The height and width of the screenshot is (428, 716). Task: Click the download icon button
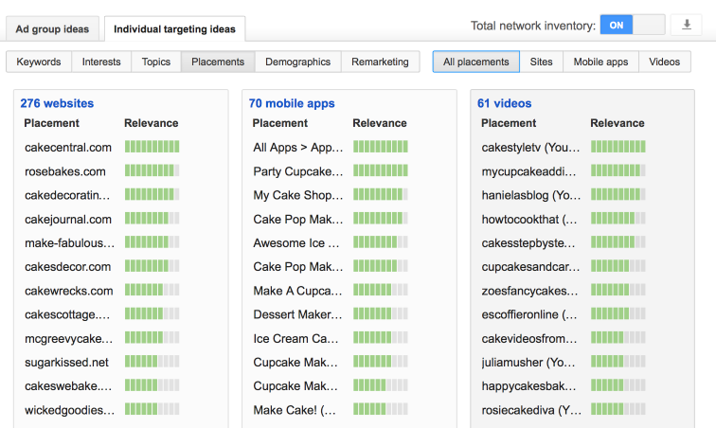pos(686,26)
